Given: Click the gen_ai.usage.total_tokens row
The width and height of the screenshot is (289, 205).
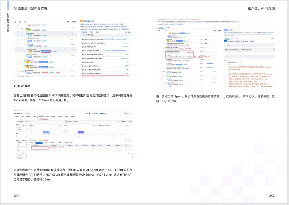Looking at the screenshot, I should (105, 74).
